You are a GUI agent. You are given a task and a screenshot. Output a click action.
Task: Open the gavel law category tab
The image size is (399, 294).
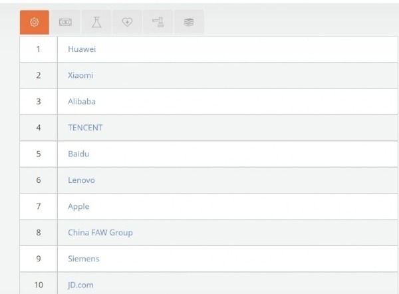(158, 23)
